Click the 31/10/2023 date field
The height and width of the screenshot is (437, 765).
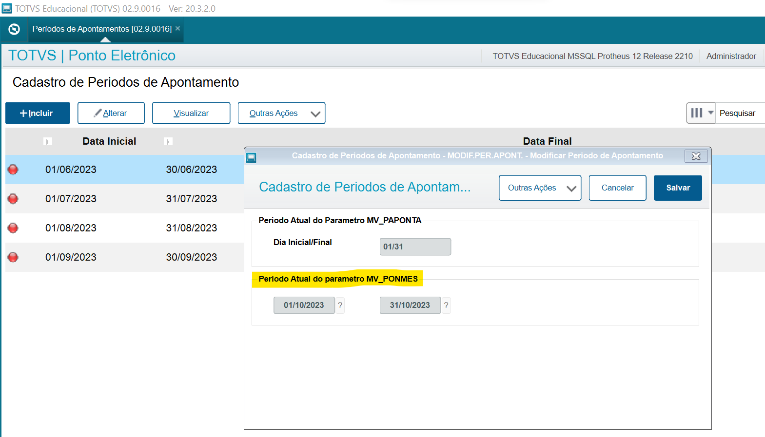click(410, 305)
